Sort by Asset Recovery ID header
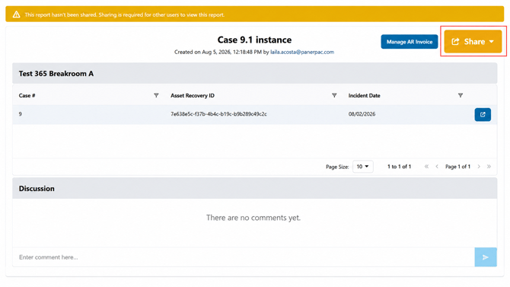 193,95
